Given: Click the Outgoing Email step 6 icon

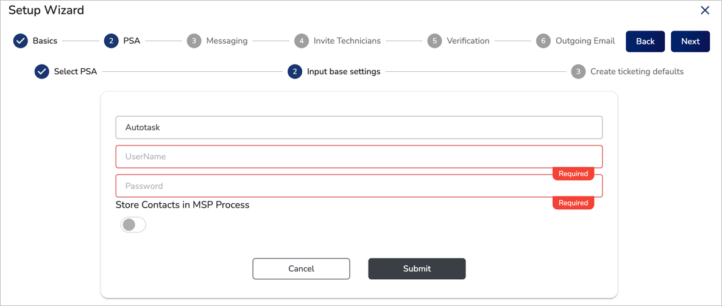Looking at the screenshot, I should (543, 41).
